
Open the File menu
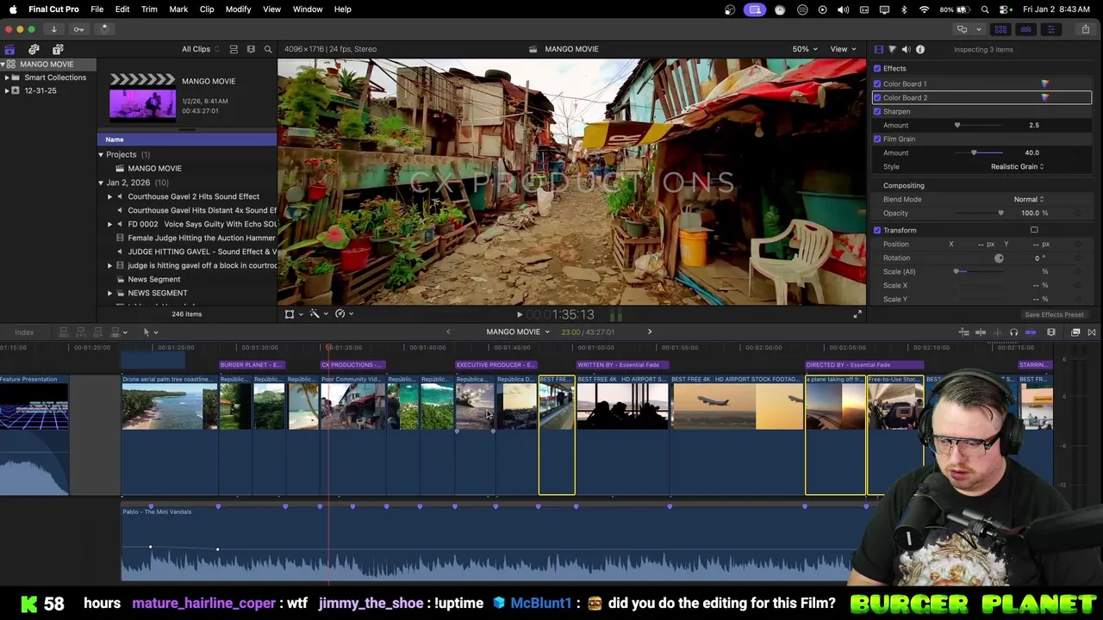pyautogui.click(x=97, y=9)
